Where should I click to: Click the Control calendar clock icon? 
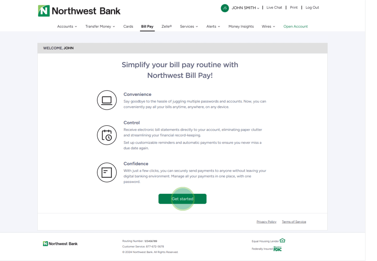point(107,135)
